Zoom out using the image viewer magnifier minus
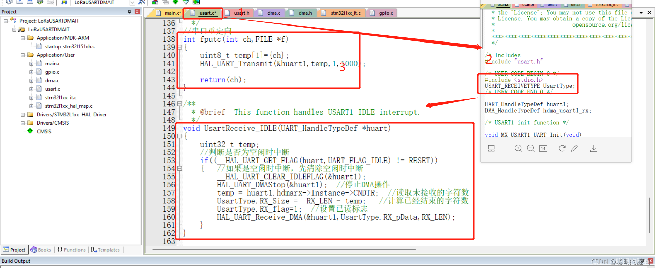655x268 pixels. click(x=531, y=148)
